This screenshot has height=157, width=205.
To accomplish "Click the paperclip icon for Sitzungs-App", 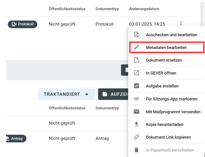I will pyautogui.click(x=136, y=99).
